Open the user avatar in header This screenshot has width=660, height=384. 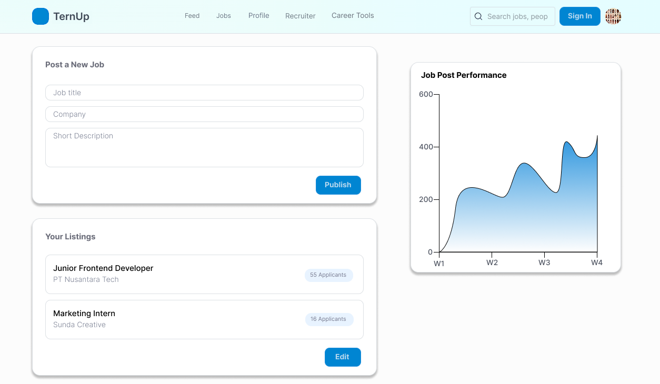coord(613,16)
